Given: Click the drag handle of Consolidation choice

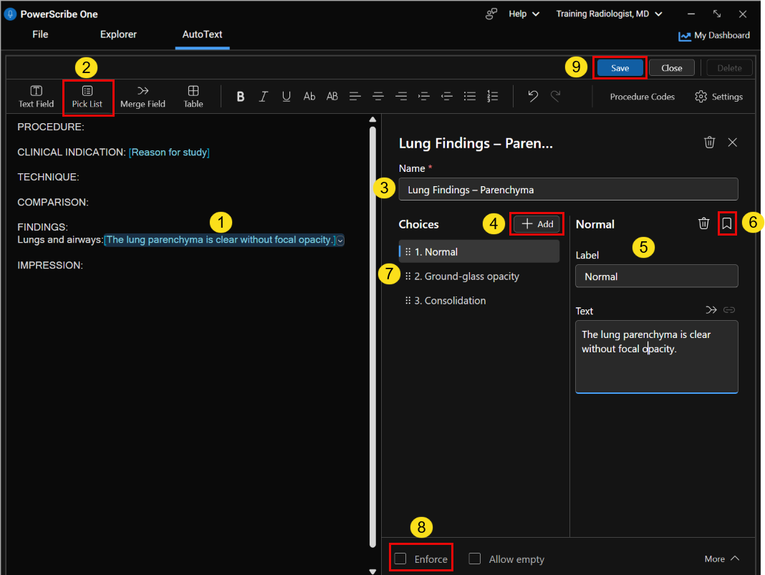Looking at the screenshot, I should point(408,301).
